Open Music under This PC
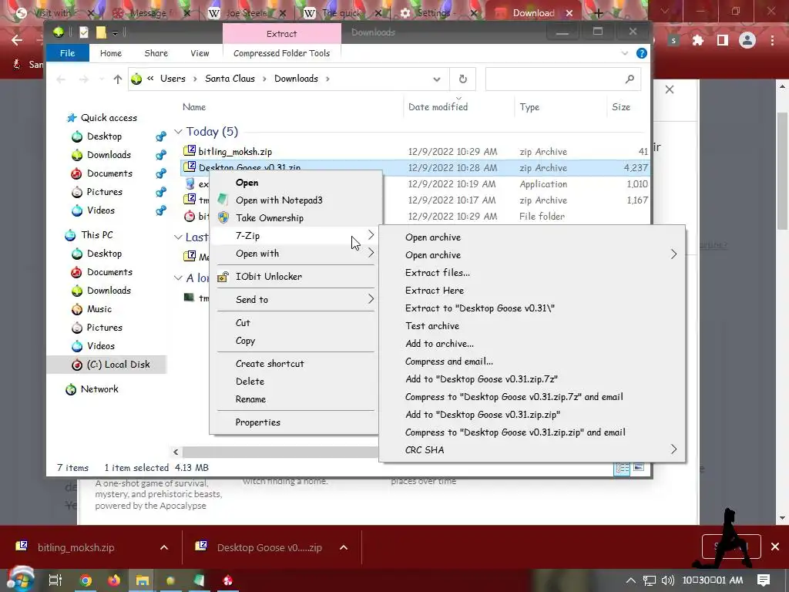 coord(99,309)
